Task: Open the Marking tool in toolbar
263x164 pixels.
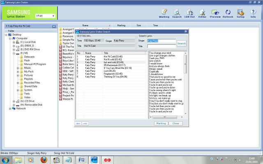Action: click(x=164, y=14)
